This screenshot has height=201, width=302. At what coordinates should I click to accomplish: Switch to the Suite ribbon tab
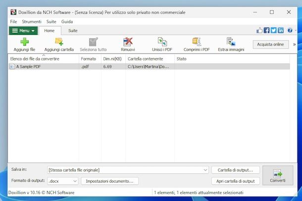73,31
